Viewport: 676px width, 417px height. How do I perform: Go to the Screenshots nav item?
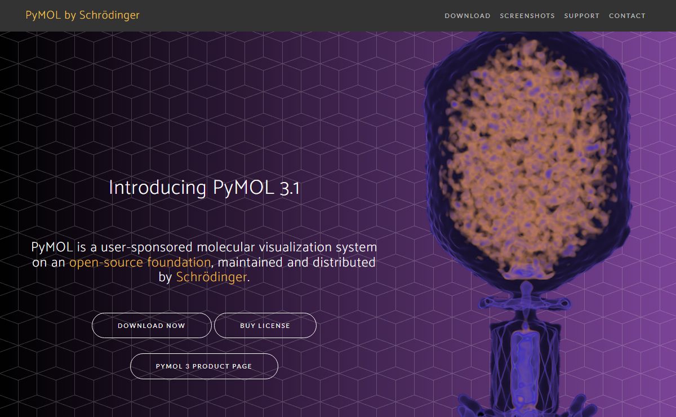point(527,16)
